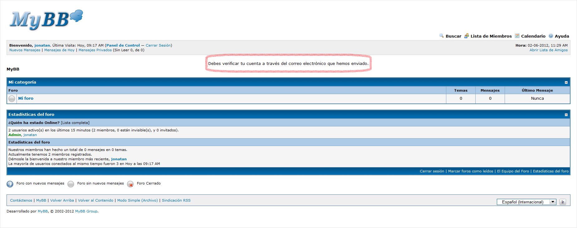
Task: Open the language dropdown Español (Internacional)
Action: (x=526, y=202)
